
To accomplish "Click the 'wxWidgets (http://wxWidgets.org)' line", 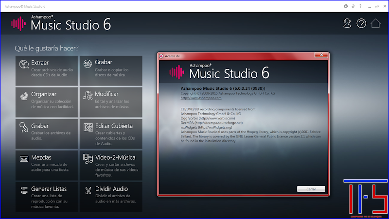I will (x=206, y=127).
